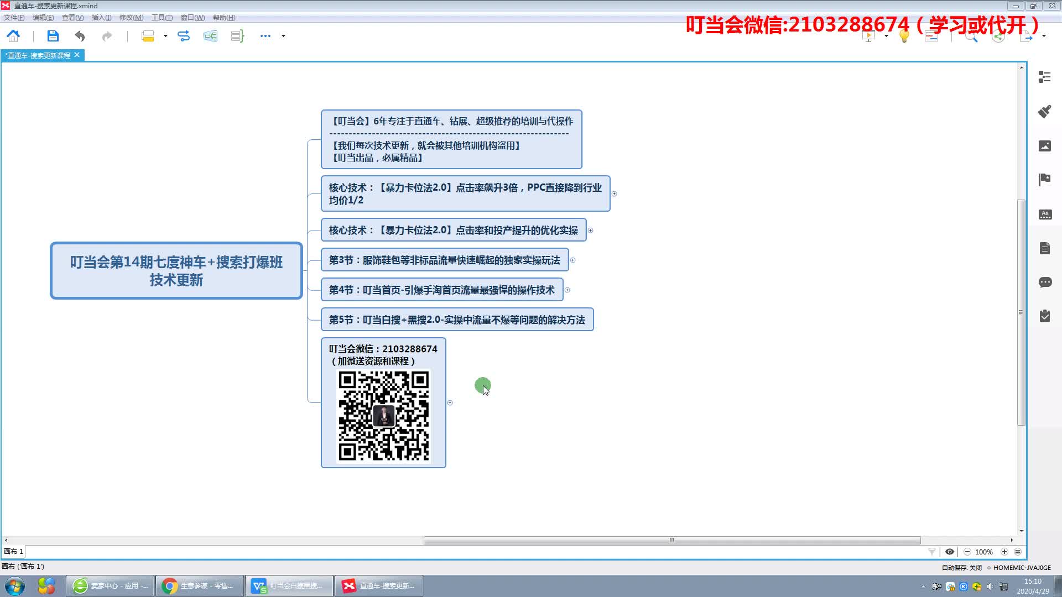Select the 【叮当会】6年专注于直通车 topic
The image size is (1062, 597).
(x=451, y=139)
